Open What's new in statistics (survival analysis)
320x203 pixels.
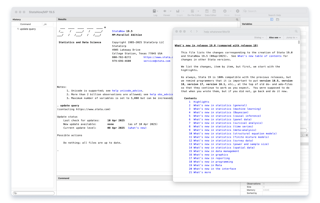coord(228,123)
